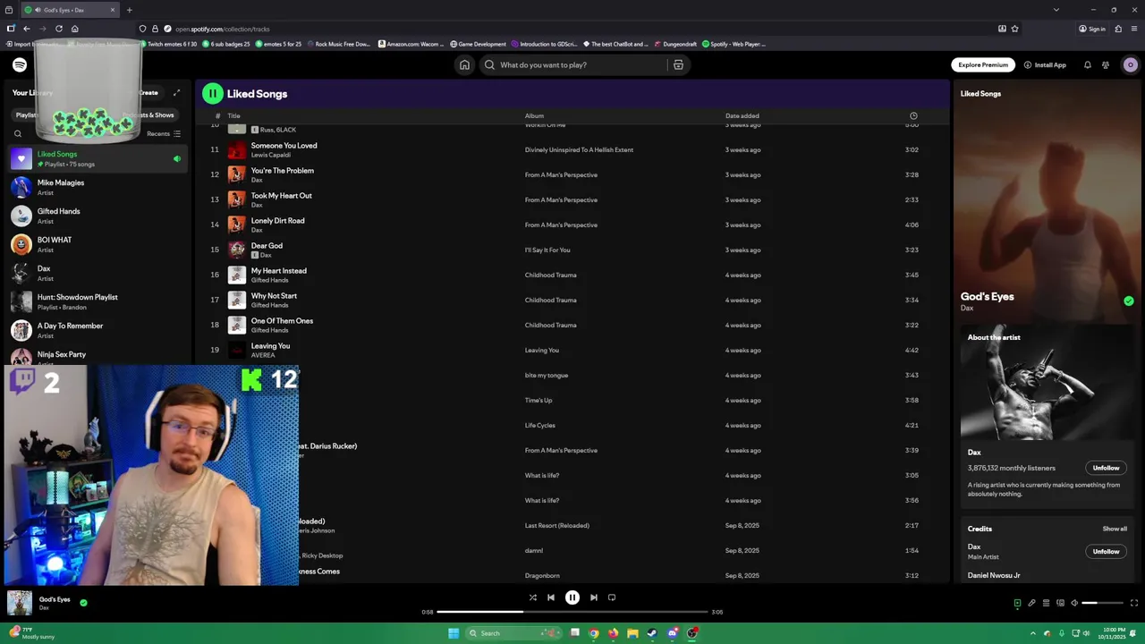Open the Friend Activity icon
This screenshot has height=644, width=1145.
pyautogui.click(x=1106, y=64)
